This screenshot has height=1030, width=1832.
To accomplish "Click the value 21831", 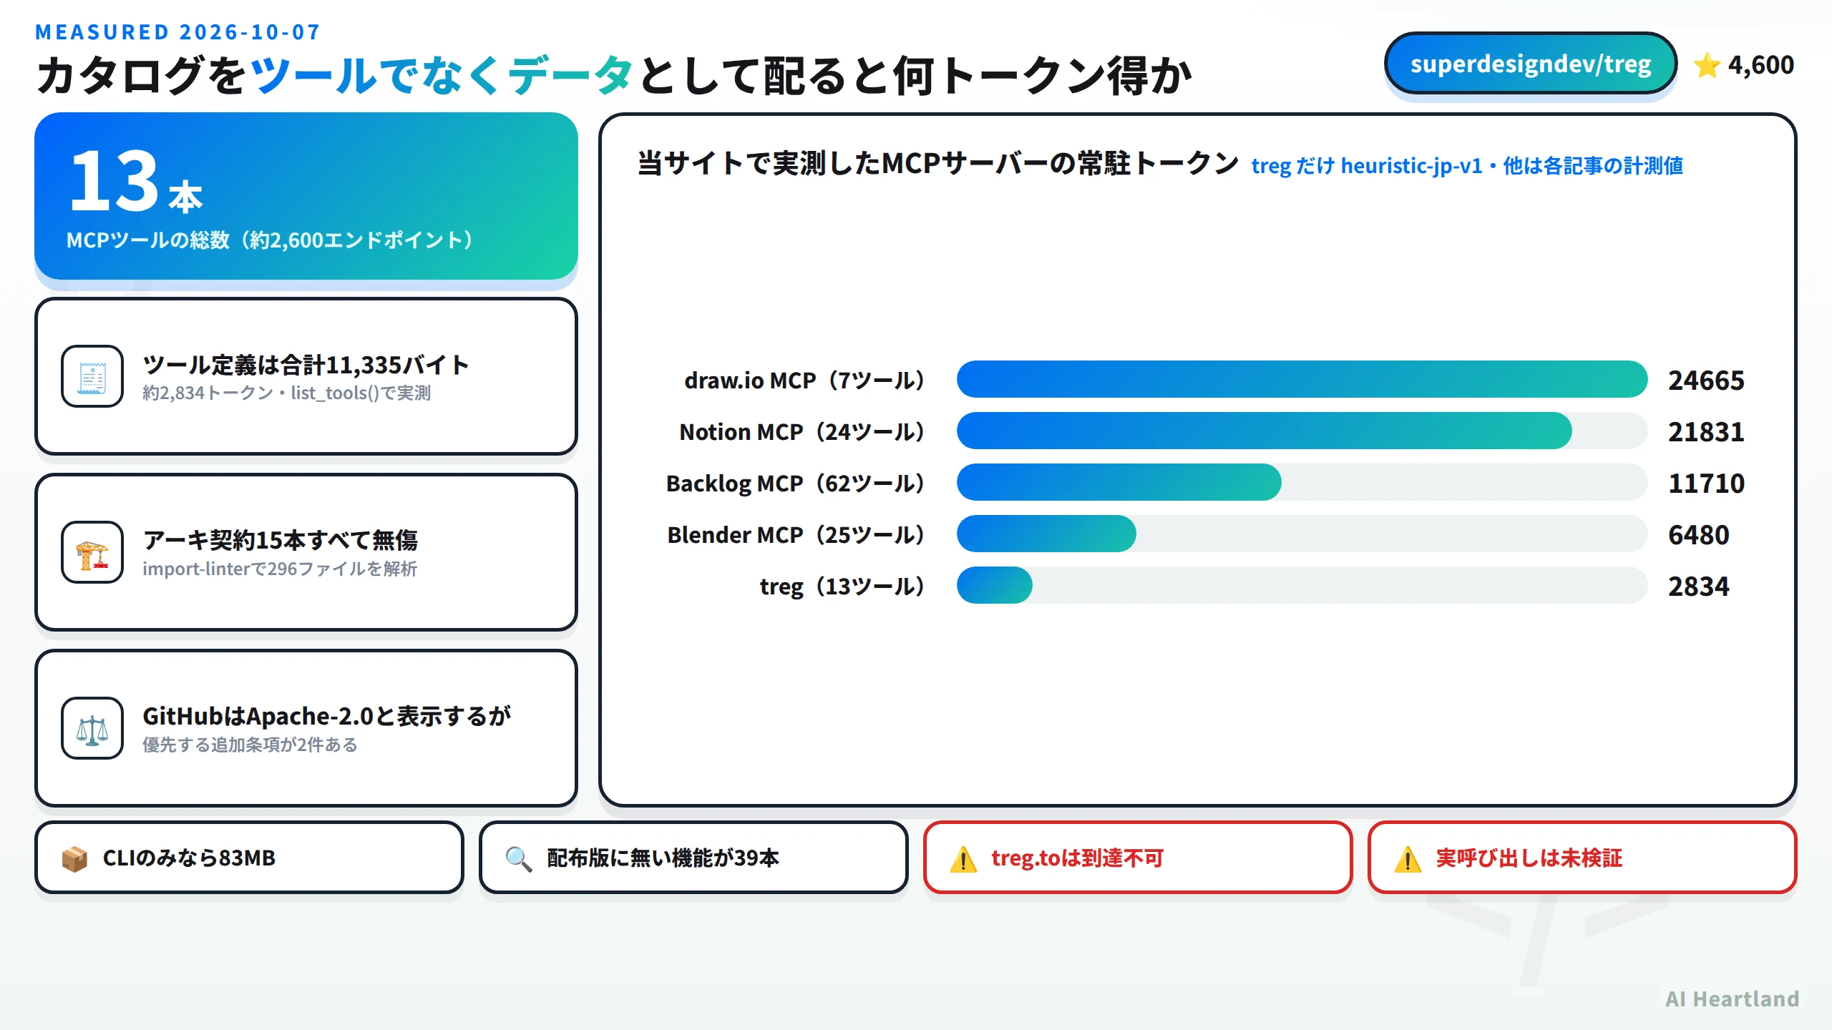I will pos(1706,432).
